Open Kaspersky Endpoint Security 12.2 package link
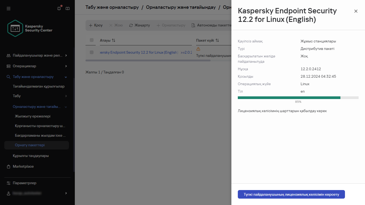The width and height of the screenshot is (365, 205). tap(139, 52)
